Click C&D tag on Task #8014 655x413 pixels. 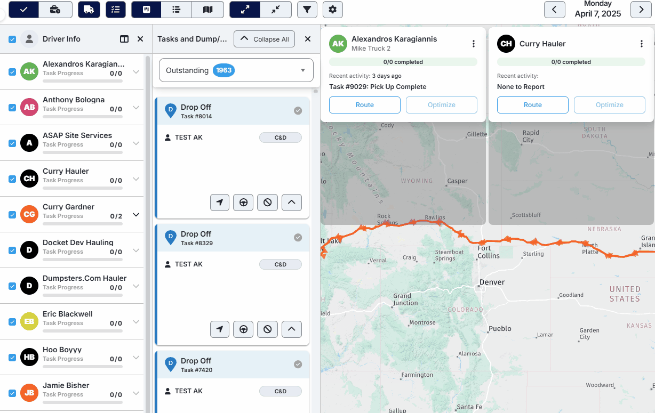[281, 137]
